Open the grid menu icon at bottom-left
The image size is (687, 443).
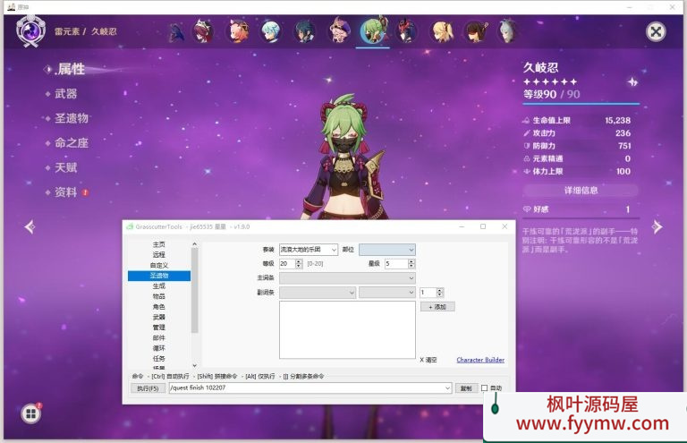click(x=30, y=413)
